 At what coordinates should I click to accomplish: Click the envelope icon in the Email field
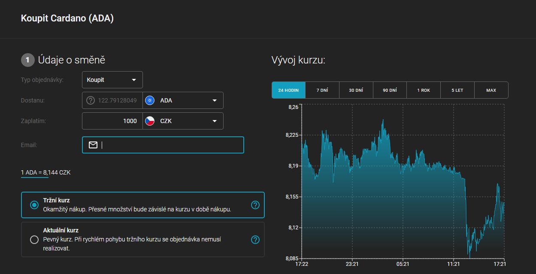[x=93, y=145]
